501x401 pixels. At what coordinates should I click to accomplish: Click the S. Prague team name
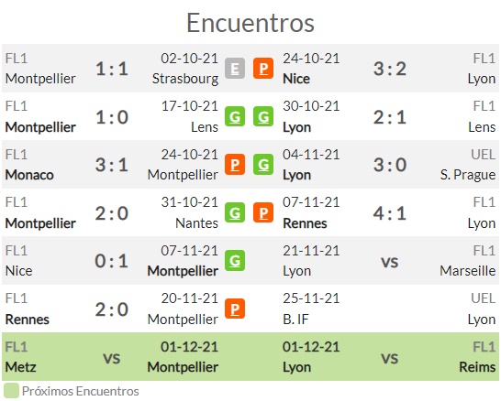pos(468,175)
